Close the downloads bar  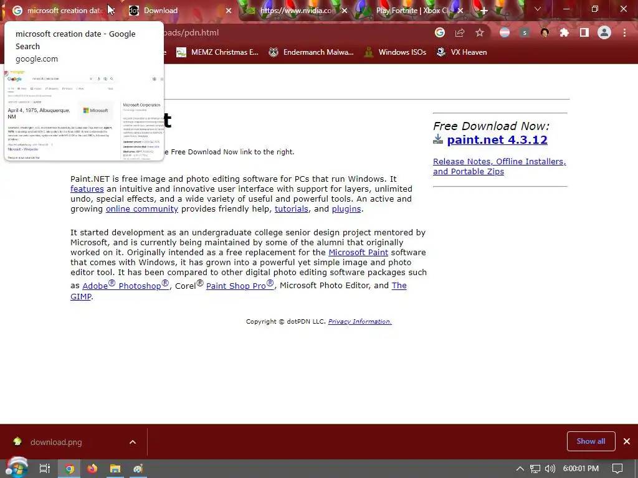pos(627,441)
